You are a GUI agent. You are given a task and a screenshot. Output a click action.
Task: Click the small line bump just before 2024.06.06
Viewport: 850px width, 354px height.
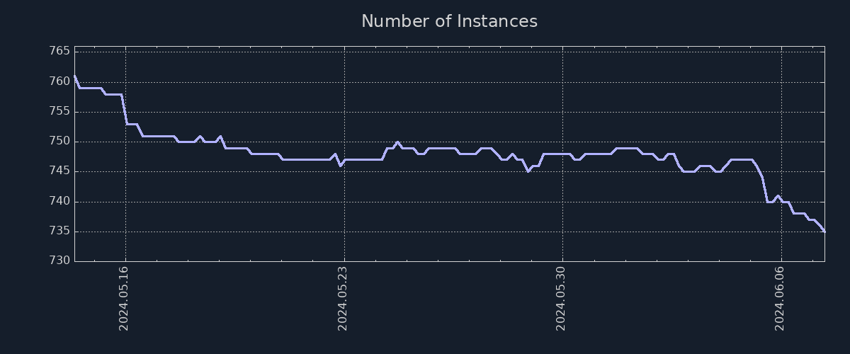click(778, 195)
